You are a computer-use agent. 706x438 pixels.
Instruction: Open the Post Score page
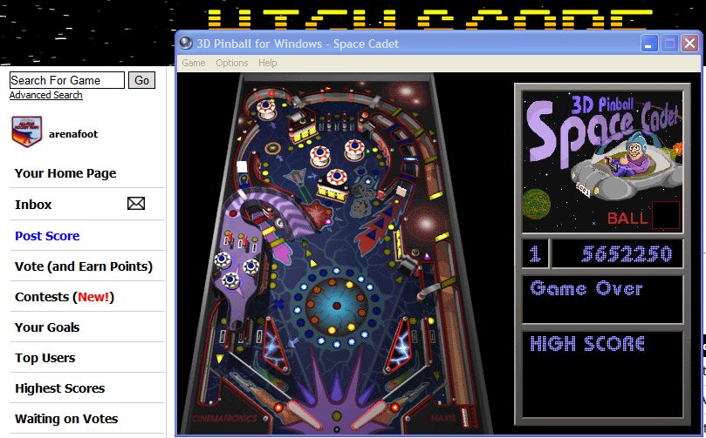point(47,236)
